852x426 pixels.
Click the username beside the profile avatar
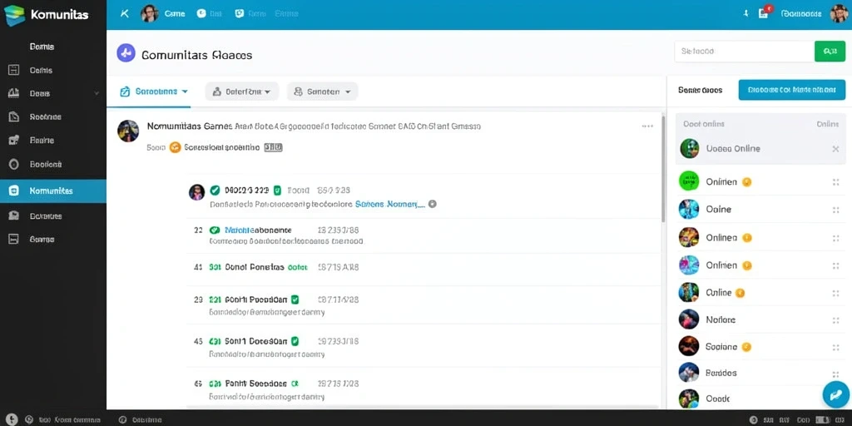click(801, 13)
